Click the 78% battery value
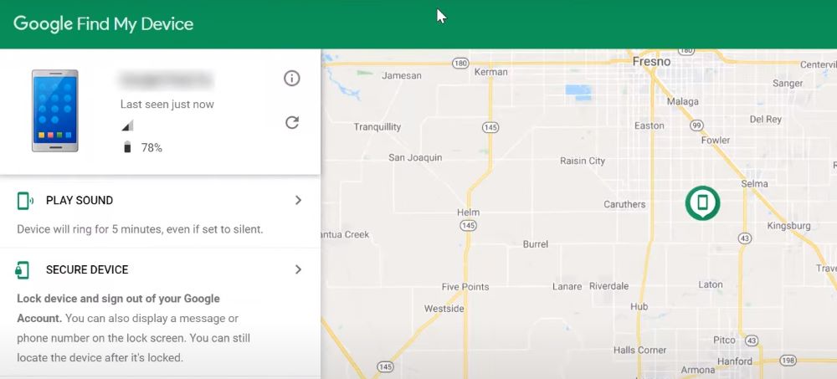Viewport: 837px width, 379px height. tap(151, 148)
